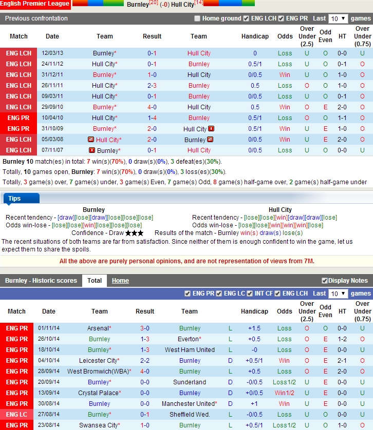
Task: Click the color bar left of Burnley header
Action: [x=98, y=3]
